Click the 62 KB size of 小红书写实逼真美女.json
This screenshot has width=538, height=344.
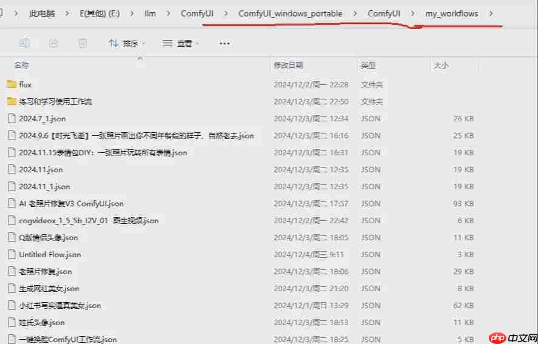[463, 305]
